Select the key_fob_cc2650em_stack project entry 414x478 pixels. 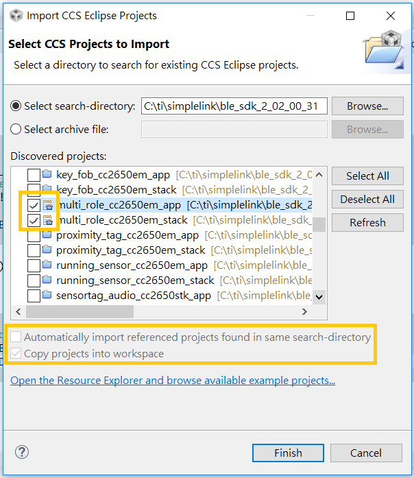click(x=116, y=190)
